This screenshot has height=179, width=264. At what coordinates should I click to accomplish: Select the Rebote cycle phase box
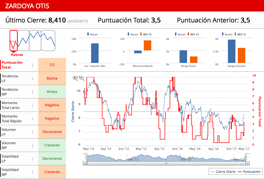point(14,40)
